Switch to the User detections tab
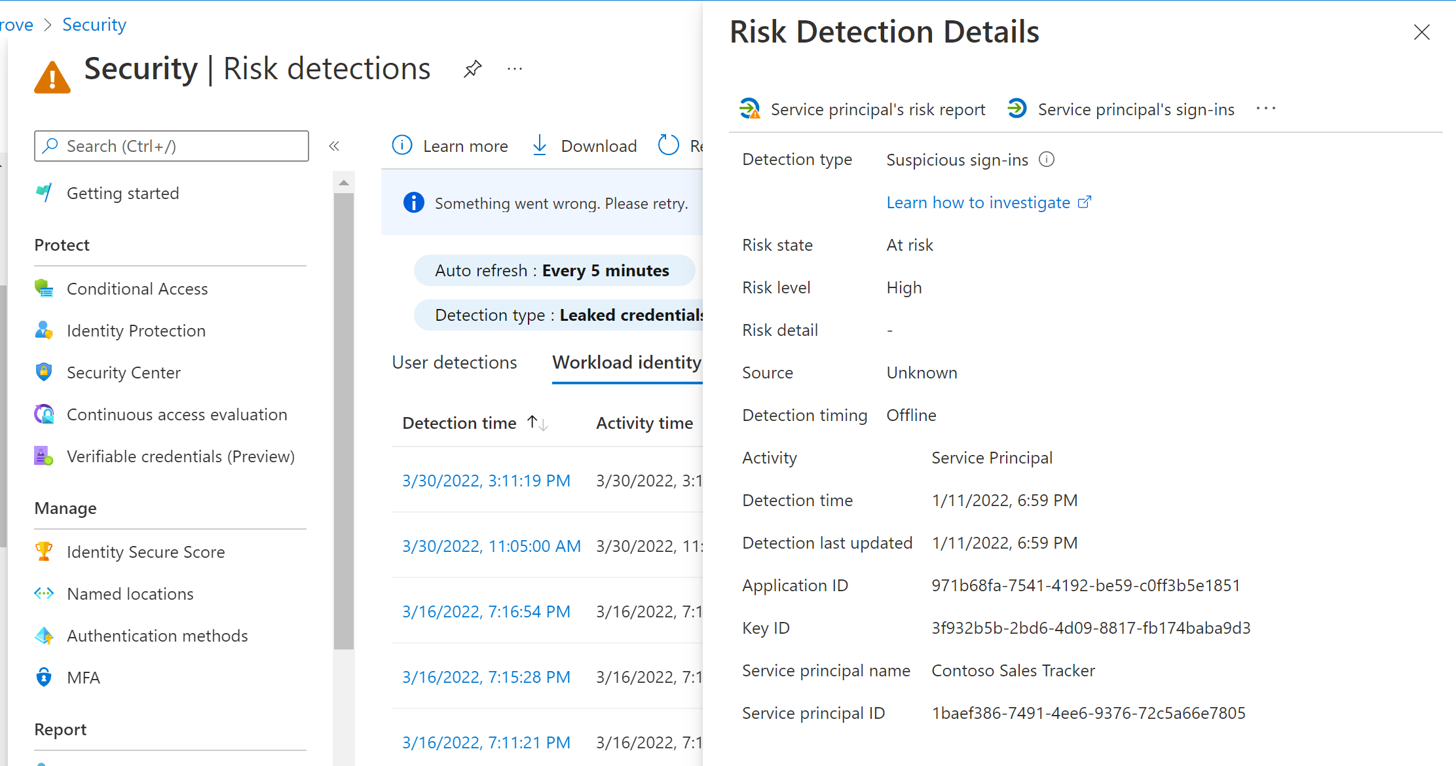The height and width of the screenshot is (766, 1456). point(453,363)
